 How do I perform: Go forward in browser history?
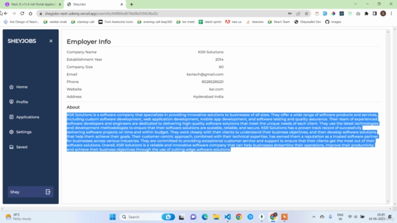pos(14,14)
